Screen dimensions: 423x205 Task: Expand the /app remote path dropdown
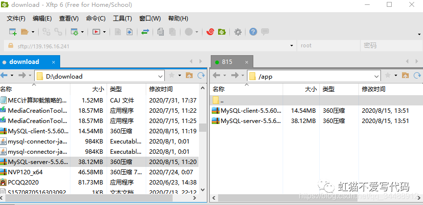(377, 77)
